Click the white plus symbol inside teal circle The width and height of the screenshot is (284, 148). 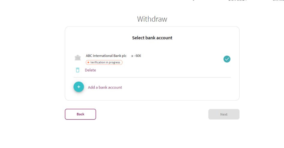[x=79, y=87]
